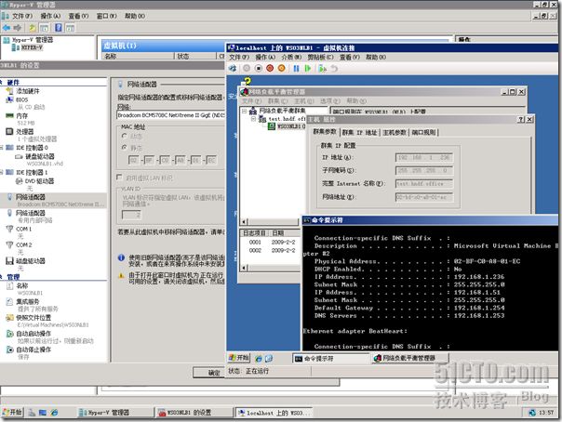
Task: Click the Back arrow in Hyper-V Manager toolbar
Action: 7,28
